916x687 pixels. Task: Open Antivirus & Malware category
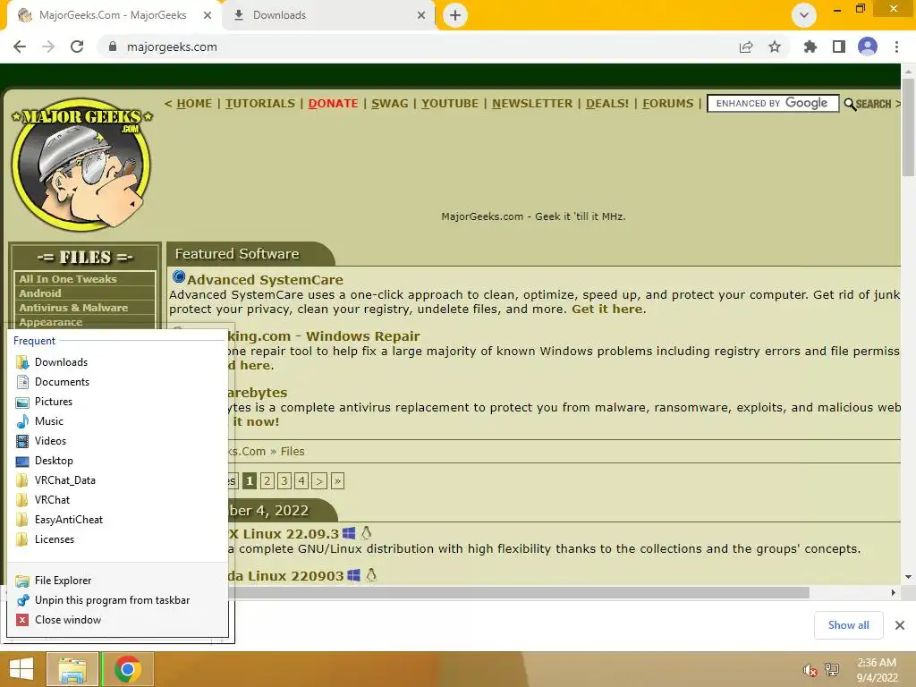pyautogui.click(x=73, y=308)
